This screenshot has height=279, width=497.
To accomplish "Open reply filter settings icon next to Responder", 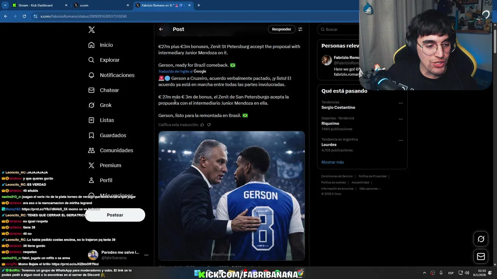I will pyautogui.click(x=300, y=29).
